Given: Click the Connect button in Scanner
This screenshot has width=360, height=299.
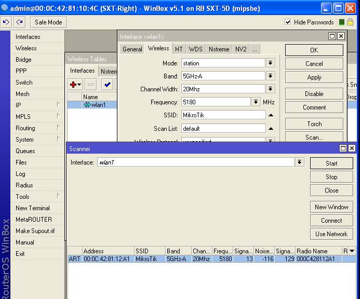Looking at the screenshot, I should tap(331, 220).
